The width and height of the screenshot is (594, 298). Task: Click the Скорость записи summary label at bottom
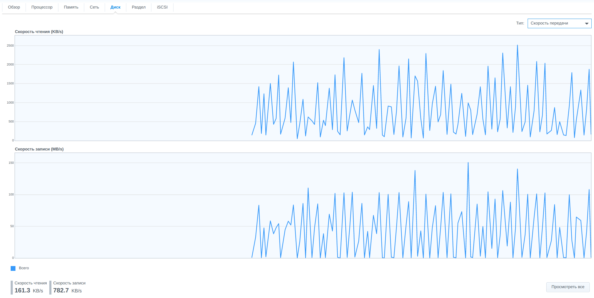(x=69, y=283)
